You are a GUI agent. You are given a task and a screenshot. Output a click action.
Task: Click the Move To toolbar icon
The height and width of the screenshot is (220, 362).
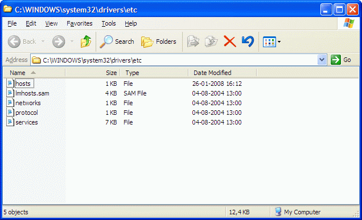(x=193, y=41)
